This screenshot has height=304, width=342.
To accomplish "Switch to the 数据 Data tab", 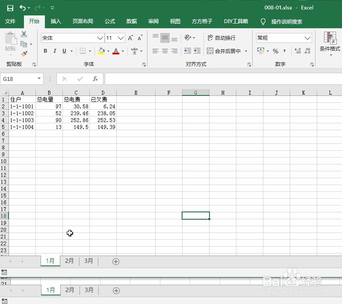I will click(x=132, y=21).
